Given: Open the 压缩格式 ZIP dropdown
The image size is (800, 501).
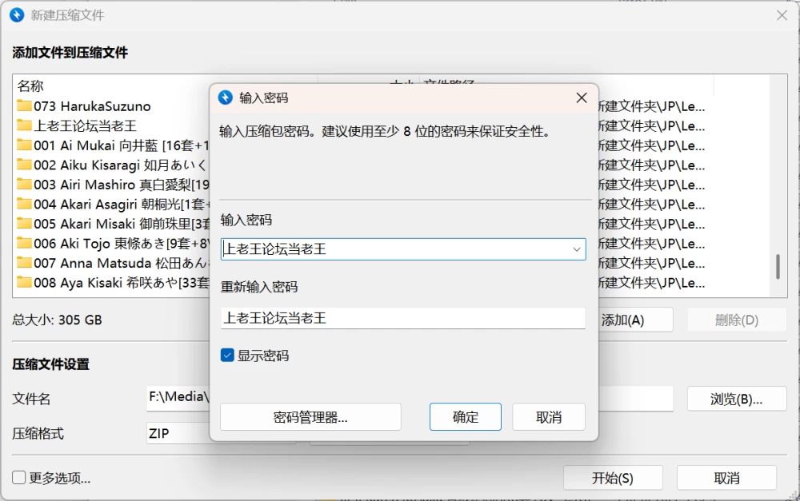Looking at the screenshot, I should click(x=222, y=433).
